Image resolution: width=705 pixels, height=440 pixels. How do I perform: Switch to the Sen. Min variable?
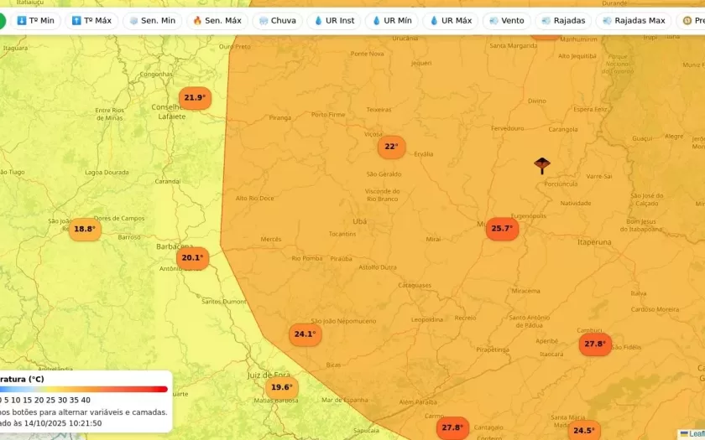(151, 20)
